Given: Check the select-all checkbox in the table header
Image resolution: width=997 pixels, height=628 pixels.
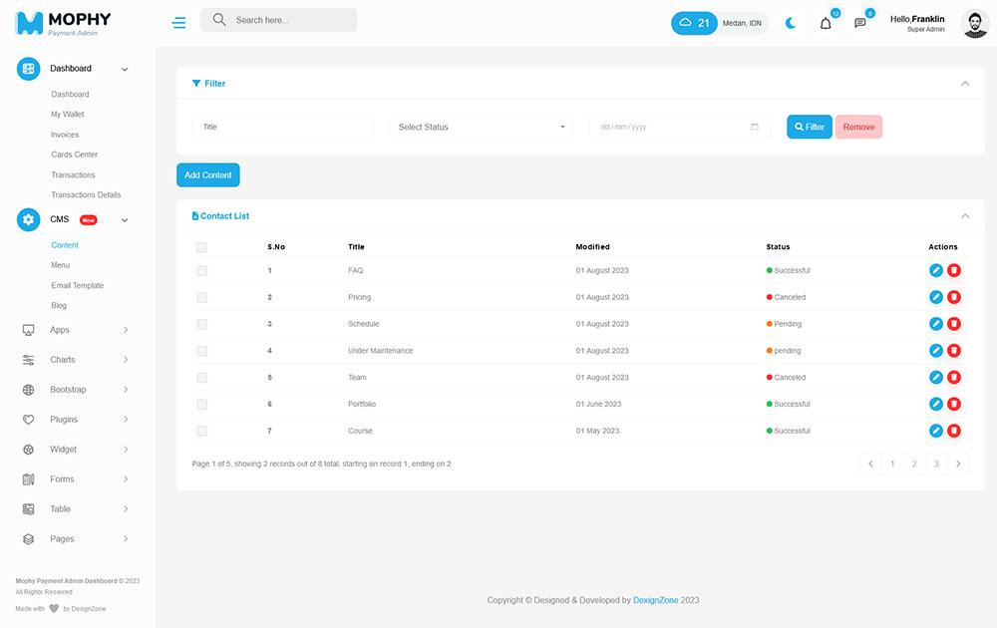Looking at the screenshot, I should point(201,247).
